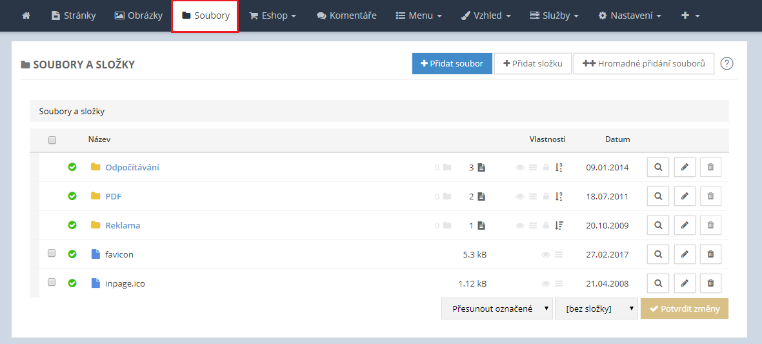Click the home icon in navigation bar
The width and height of the screenshot is (762, 344).
tap(26, 15)
